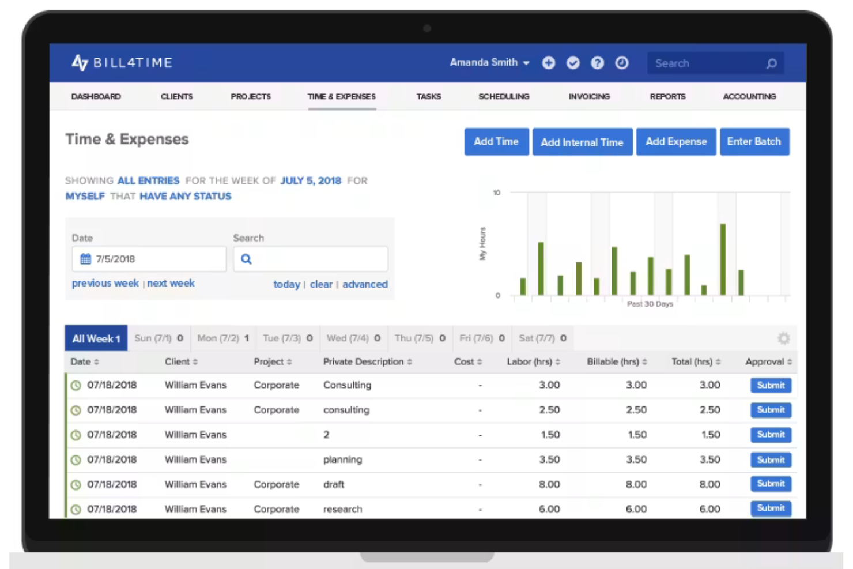Image resolution: width=853 pixels, height=569 pixels.
Task: Sort table by Billable (hrs) column
Action: [x=617, y=361]
